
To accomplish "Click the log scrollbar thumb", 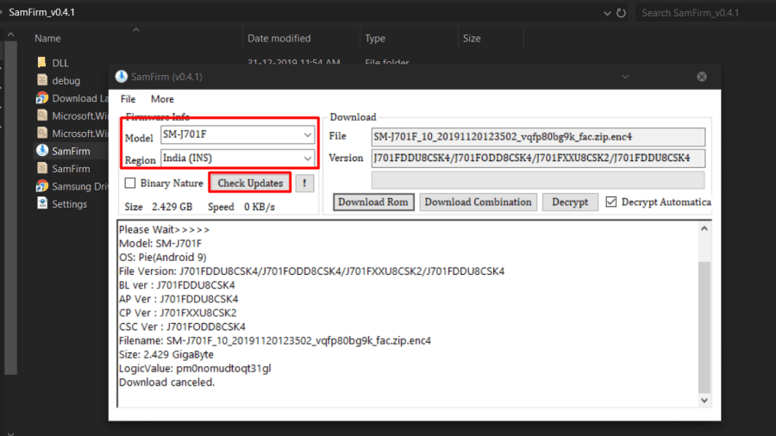I will pos(704,327).
